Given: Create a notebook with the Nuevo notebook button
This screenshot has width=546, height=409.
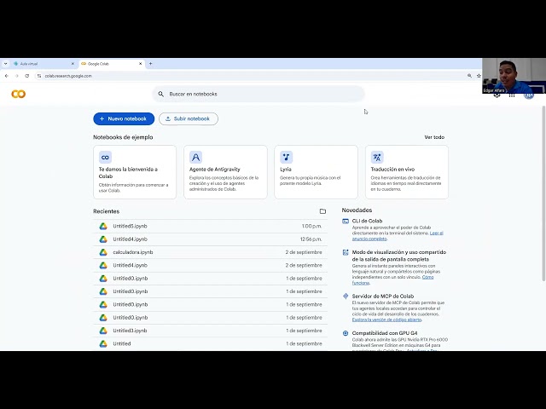Looking at the screenshot, I should pos(124,118).
